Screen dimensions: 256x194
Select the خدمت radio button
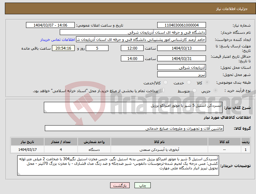click(x=189, y=82)
